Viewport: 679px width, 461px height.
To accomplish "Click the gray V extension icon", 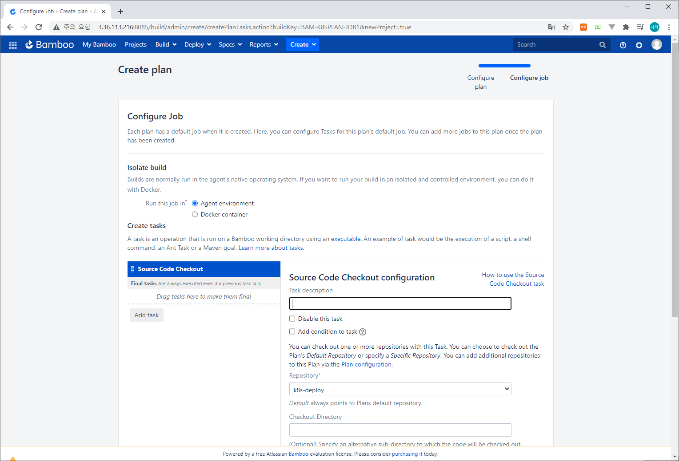I will [612, 27].
